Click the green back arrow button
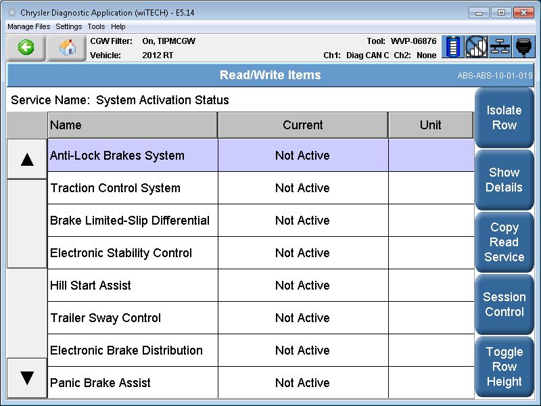The image size is (541, 406). [x=26, y=47]
